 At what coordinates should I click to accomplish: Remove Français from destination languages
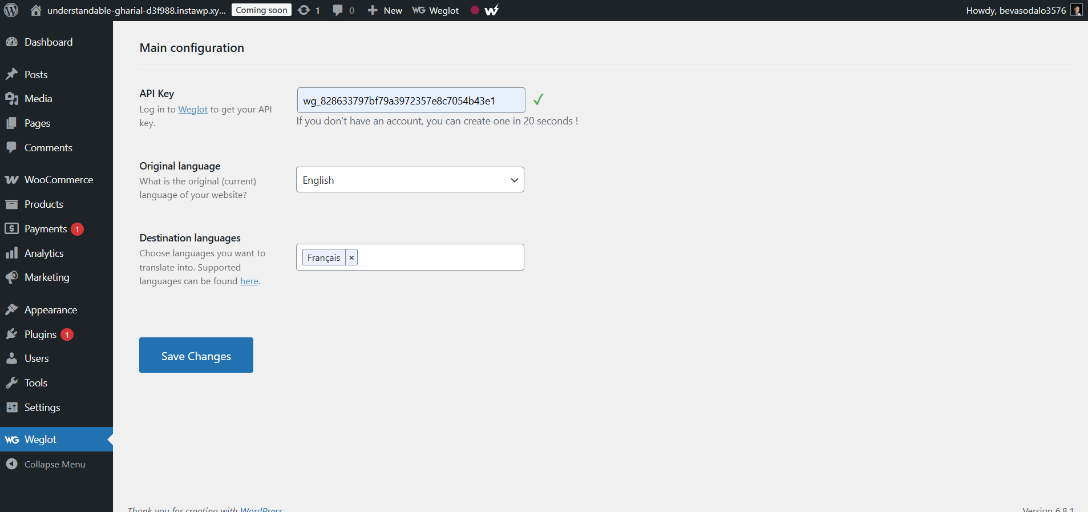coord(351,257)
